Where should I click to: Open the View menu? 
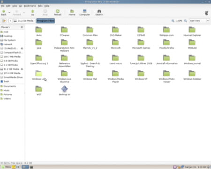tap(15, 6)
